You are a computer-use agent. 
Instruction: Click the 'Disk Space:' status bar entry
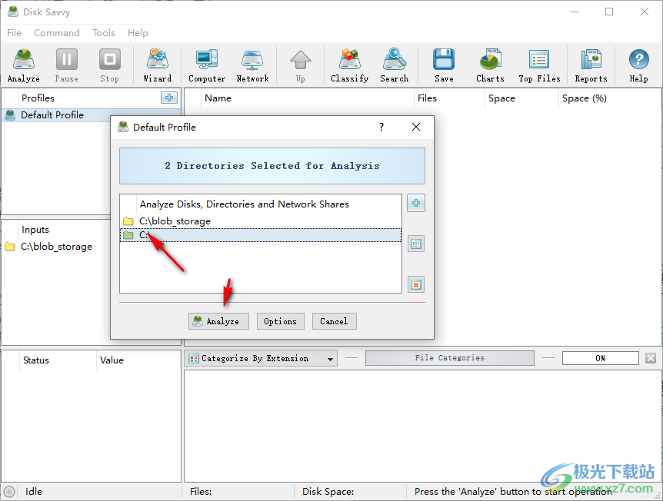(x=328, y=491)
